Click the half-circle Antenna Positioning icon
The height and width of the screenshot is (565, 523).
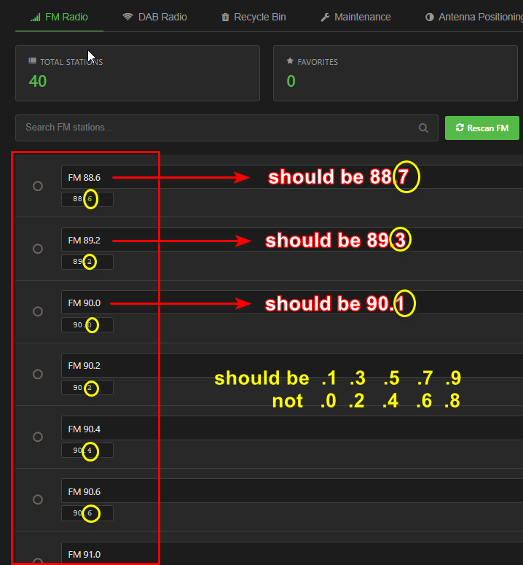(x=430, y=17)
